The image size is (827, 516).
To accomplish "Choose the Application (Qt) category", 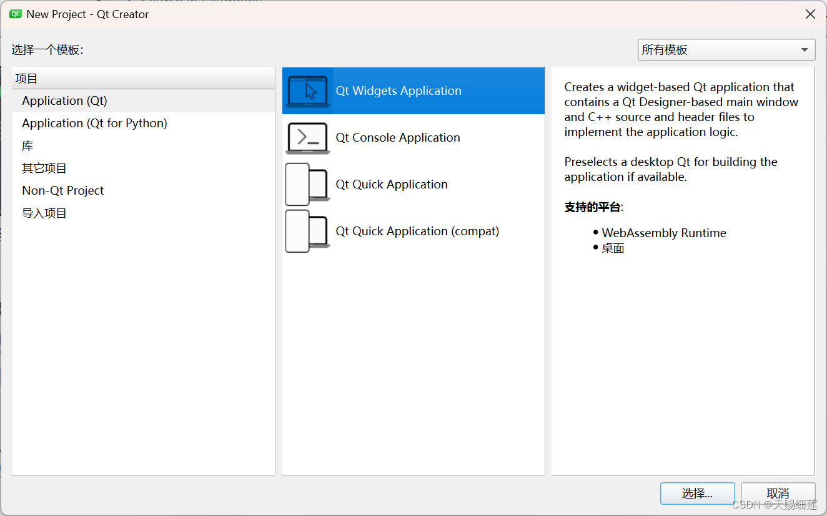I will 144,101.
